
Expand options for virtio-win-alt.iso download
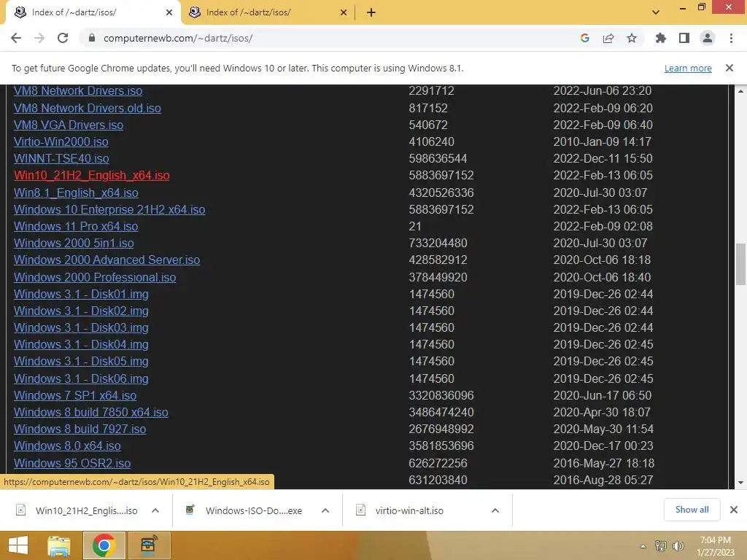(x=495, y=510)
